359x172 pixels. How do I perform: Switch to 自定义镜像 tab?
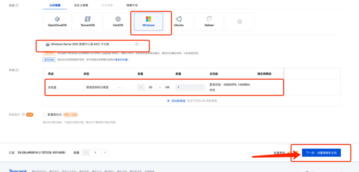tap(81, 5)
